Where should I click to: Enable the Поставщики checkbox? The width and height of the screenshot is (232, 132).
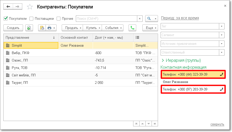[31, 18]
